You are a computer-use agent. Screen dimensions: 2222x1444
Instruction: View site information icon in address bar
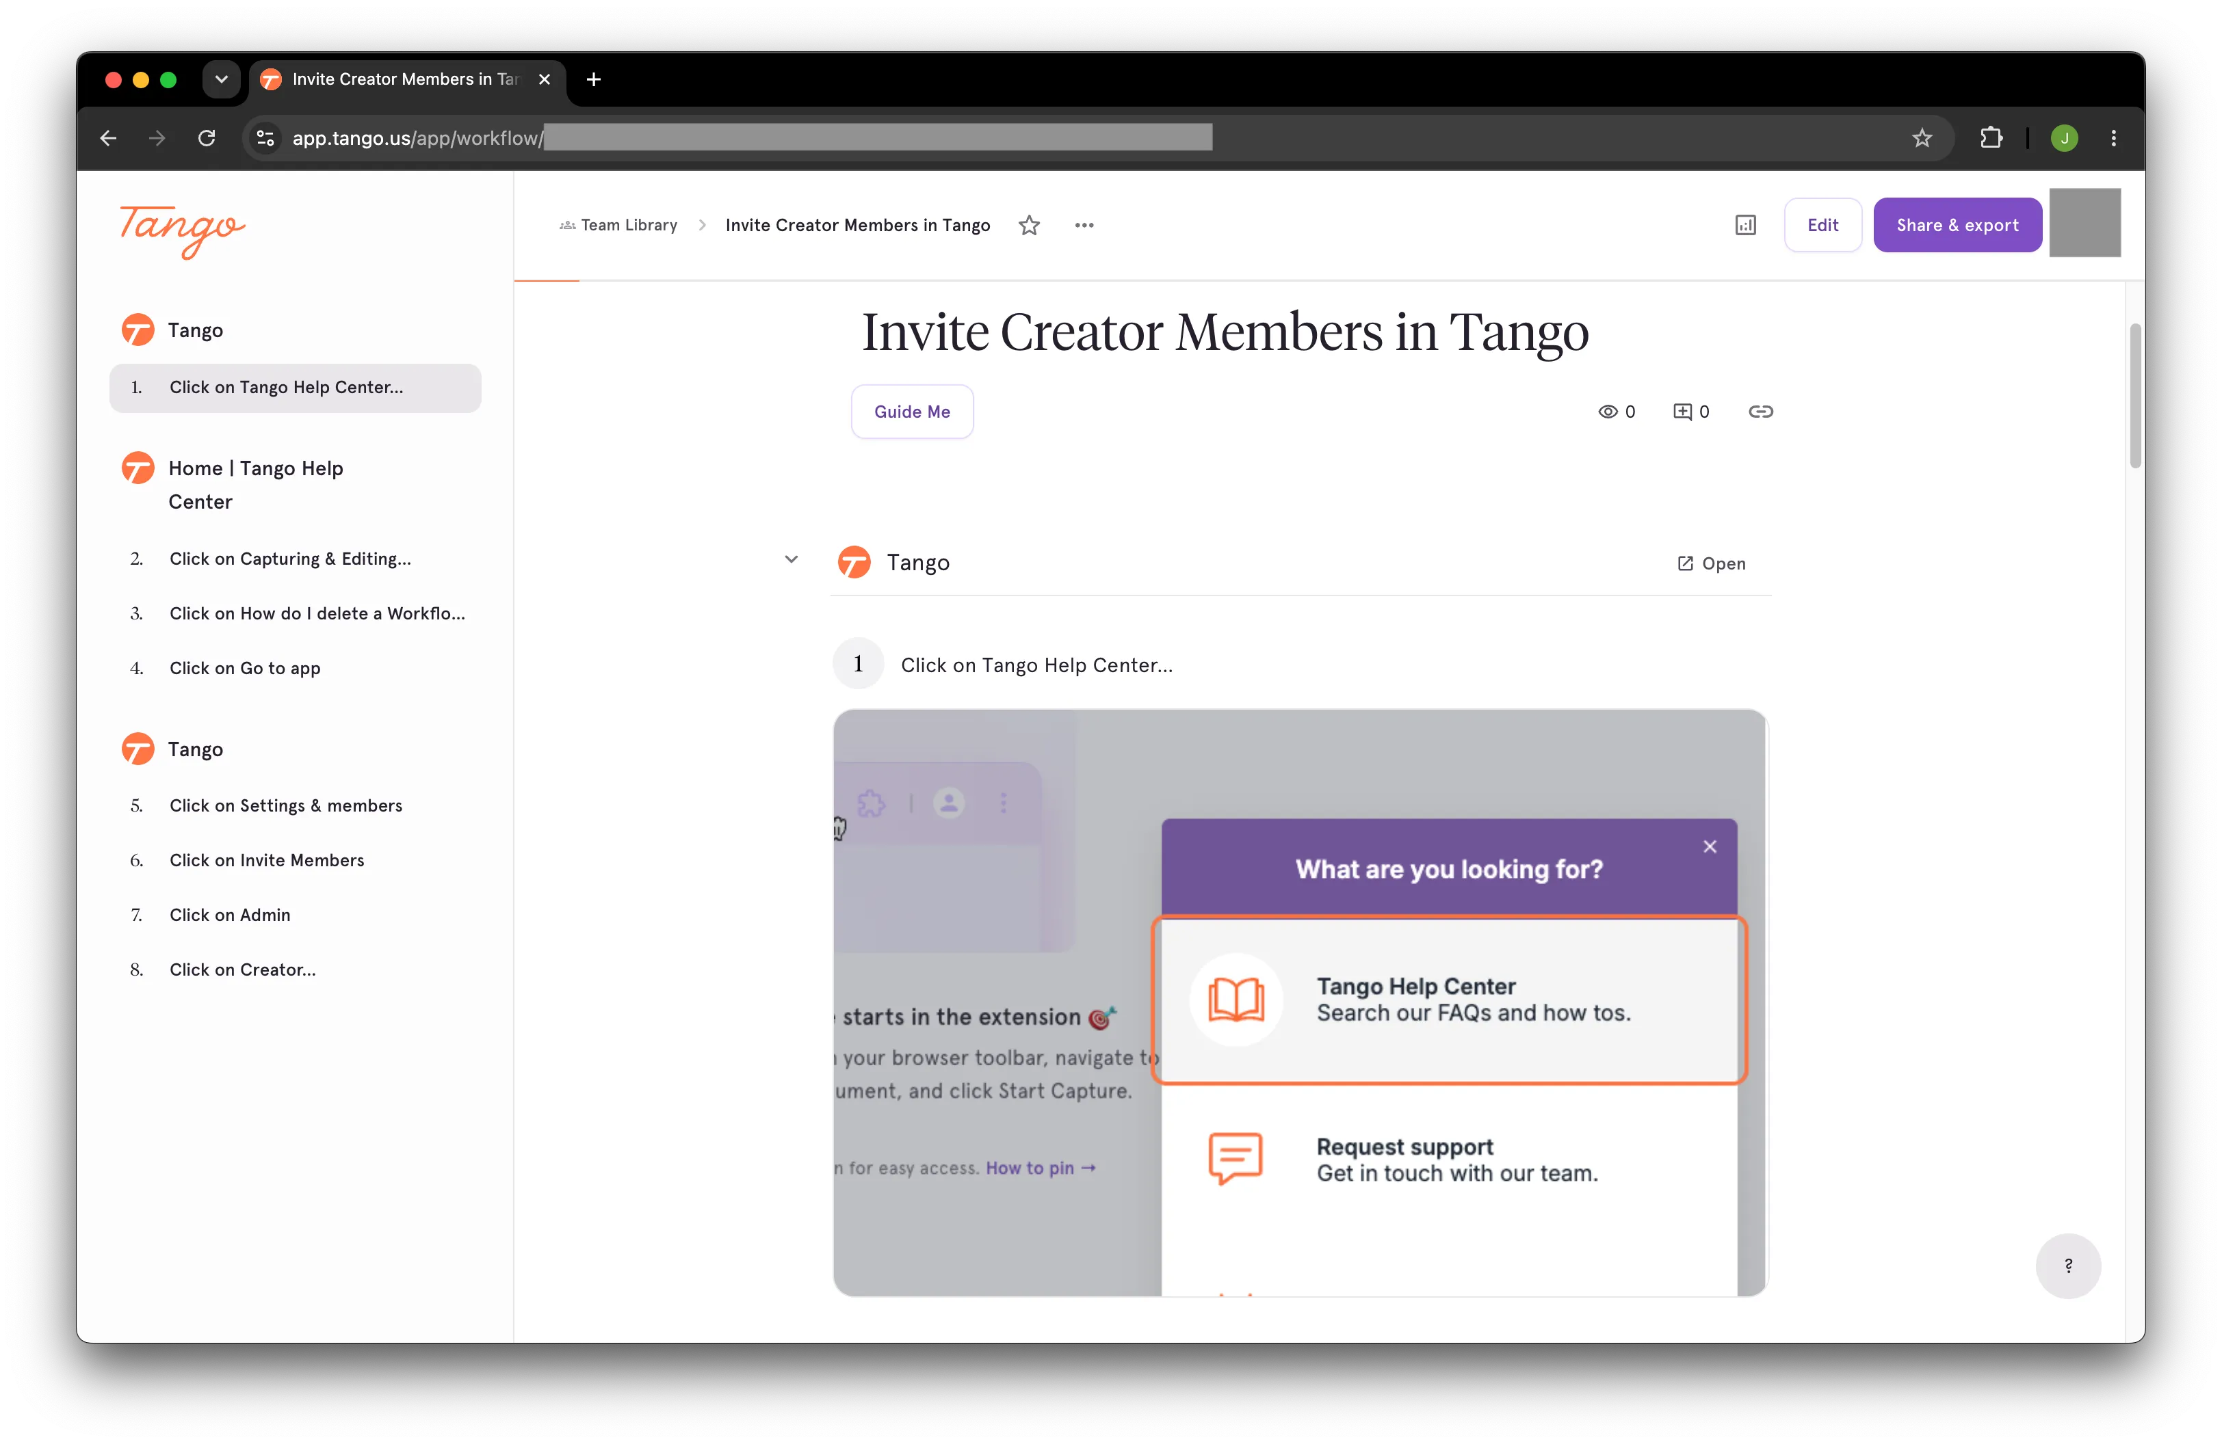click(x=265, y=138)
